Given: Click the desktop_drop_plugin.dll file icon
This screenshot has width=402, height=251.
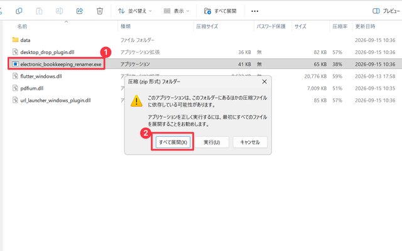Looking at the screenshot, I should pyautogui.click(x=15, y=52).
